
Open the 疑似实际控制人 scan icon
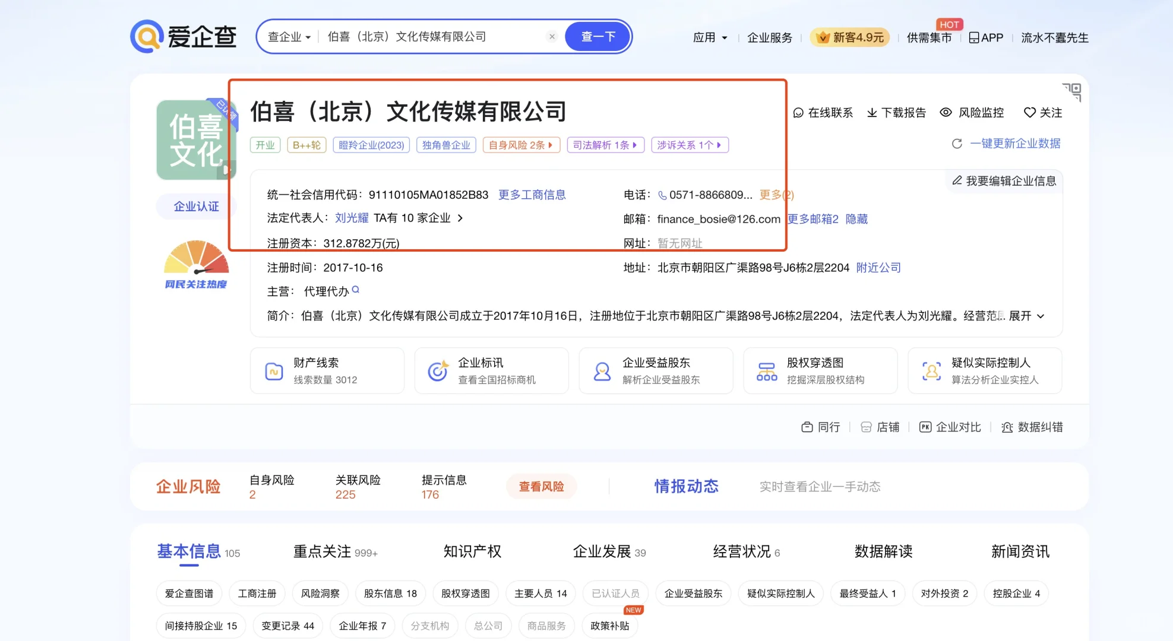pos(931,371)
